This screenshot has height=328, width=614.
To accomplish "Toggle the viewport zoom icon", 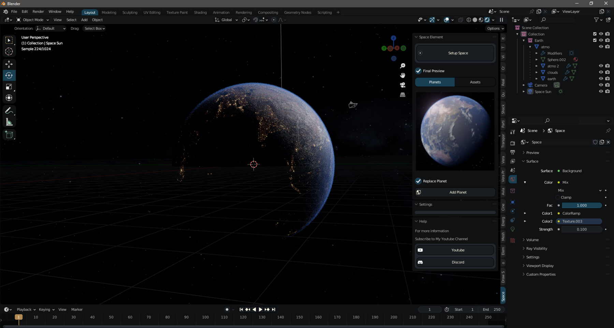I will [403, 65].
